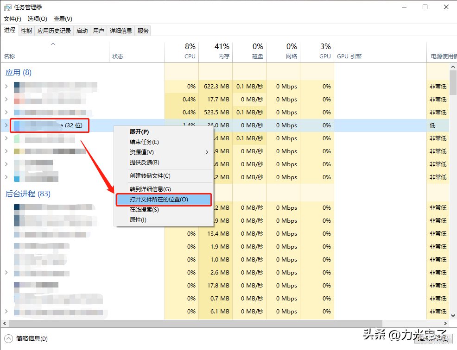
Task: Choose 在线搜索(S) in the context menu
Action: click(x=164, y=210)
